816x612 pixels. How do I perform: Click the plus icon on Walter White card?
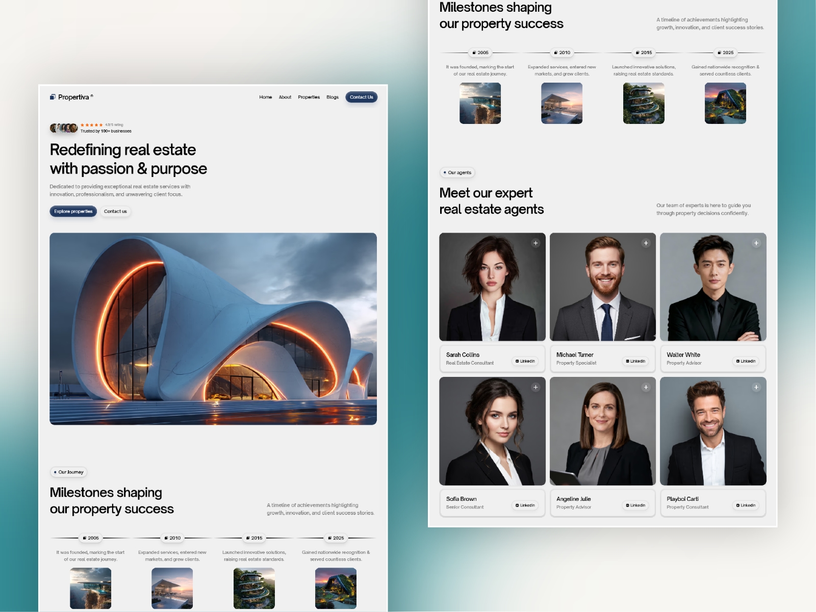[756, 243]
